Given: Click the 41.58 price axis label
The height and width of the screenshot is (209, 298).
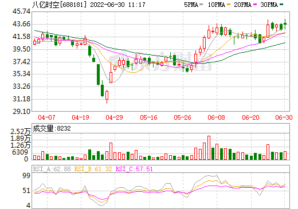Looking at the screenshot, I should point(21,37).
